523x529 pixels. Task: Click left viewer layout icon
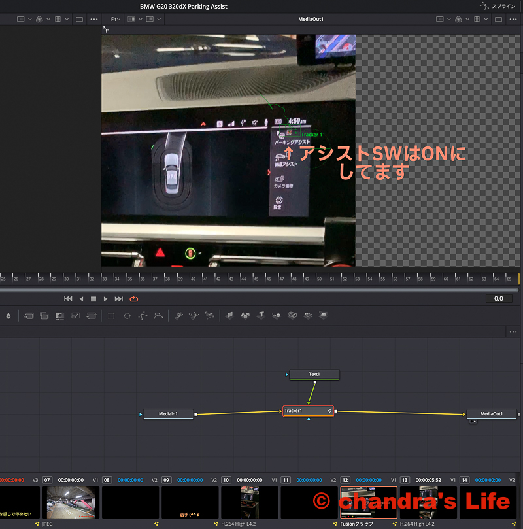[20, 19]
